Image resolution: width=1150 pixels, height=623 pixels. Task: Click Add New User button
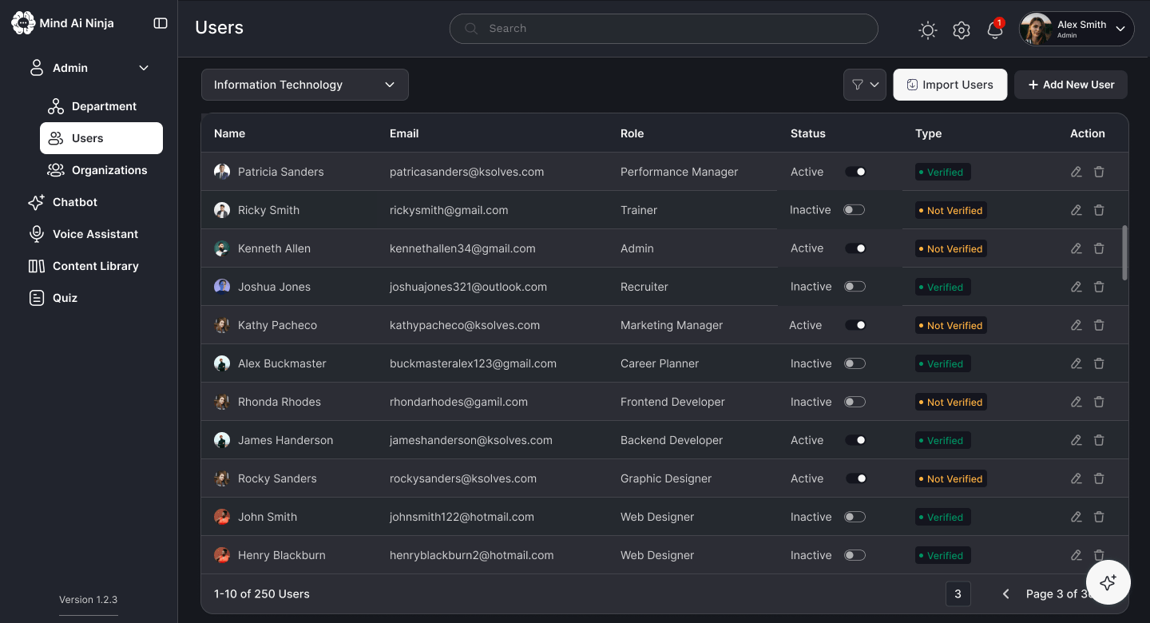(1071, 85)
